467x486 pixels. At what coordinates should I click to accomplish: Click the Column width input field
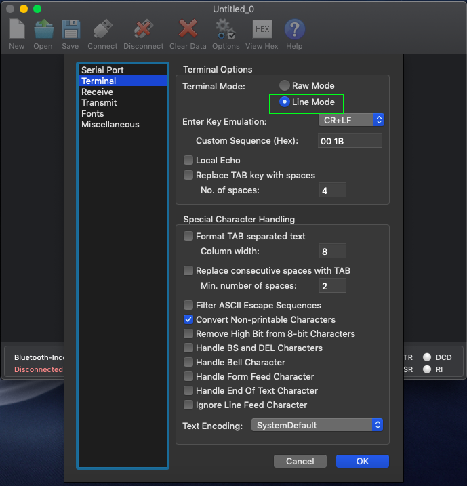333,251
